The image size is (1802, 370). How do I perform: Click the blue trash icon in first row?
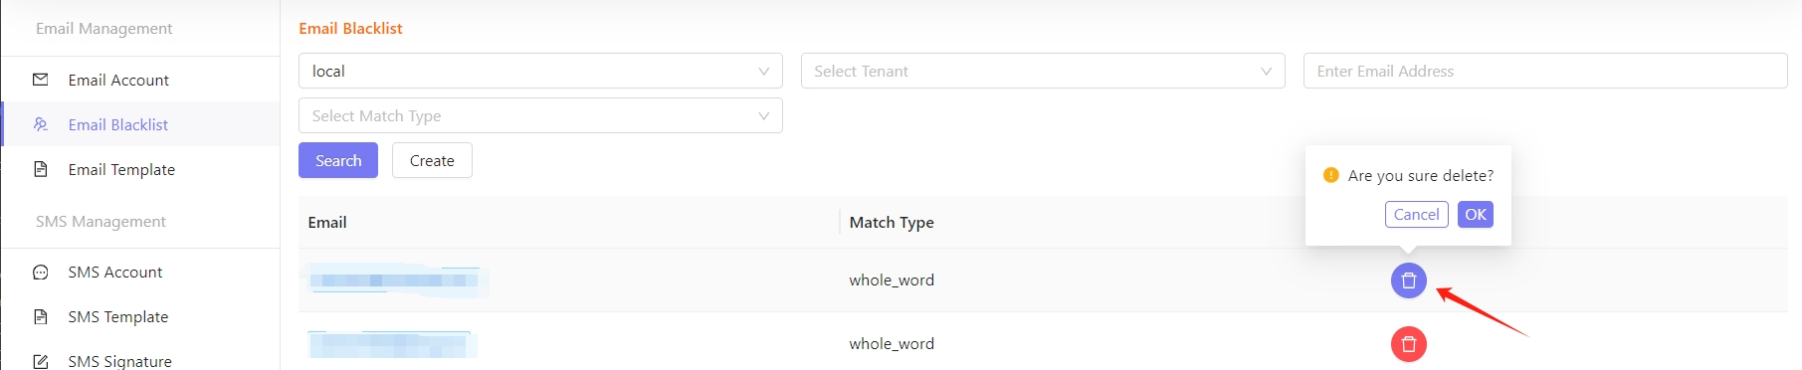[1408, 280]
